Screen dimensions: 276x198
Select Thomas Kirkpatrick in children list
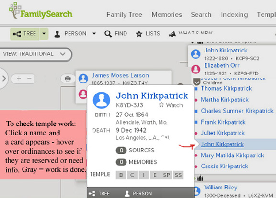pyautogui.click(x=226, y=88)
